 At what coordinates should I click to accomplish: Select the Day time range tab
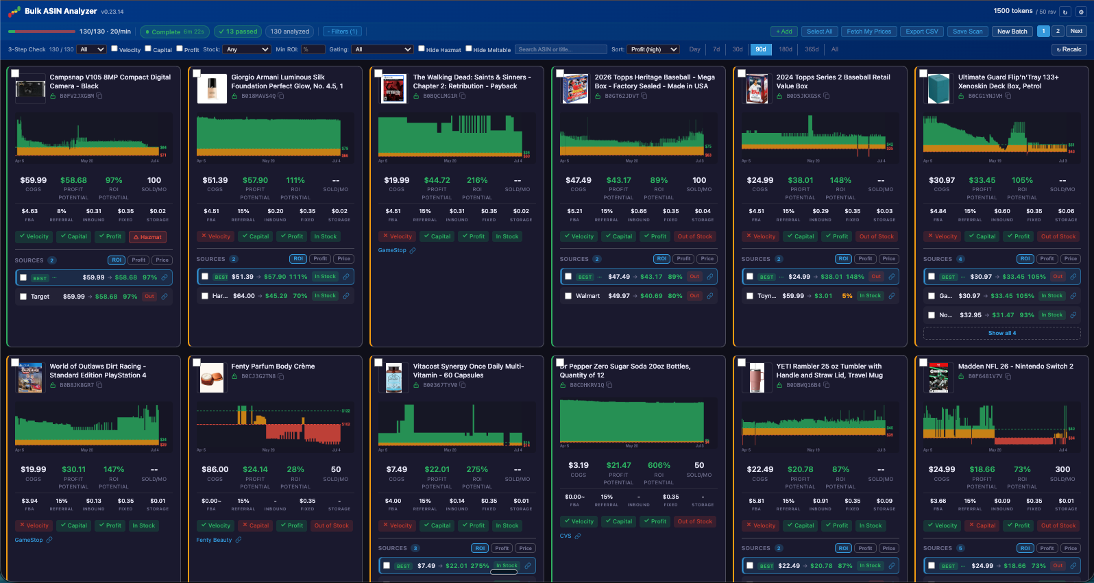click(x=695, y=49)
